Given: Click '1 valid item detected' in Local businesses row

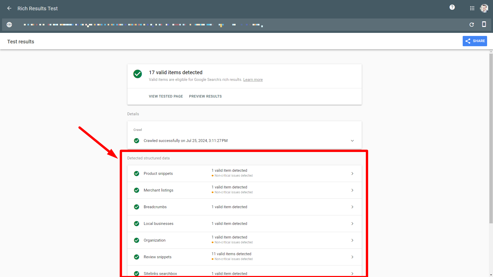Looking at the screenshot, I should click(229, 224).
